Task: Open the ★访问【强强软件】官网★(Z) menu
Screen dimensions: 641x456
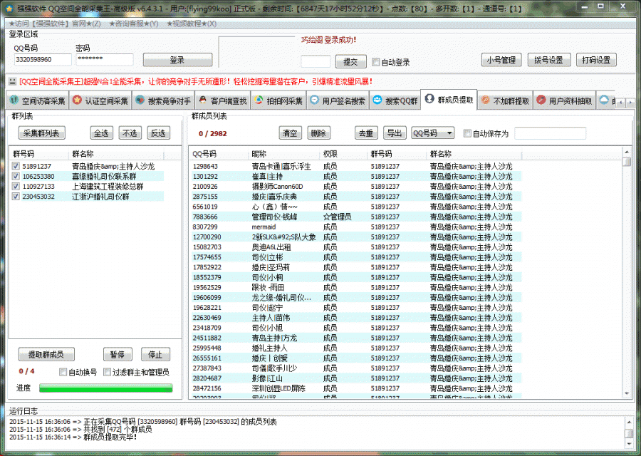Action: point(55,24)
